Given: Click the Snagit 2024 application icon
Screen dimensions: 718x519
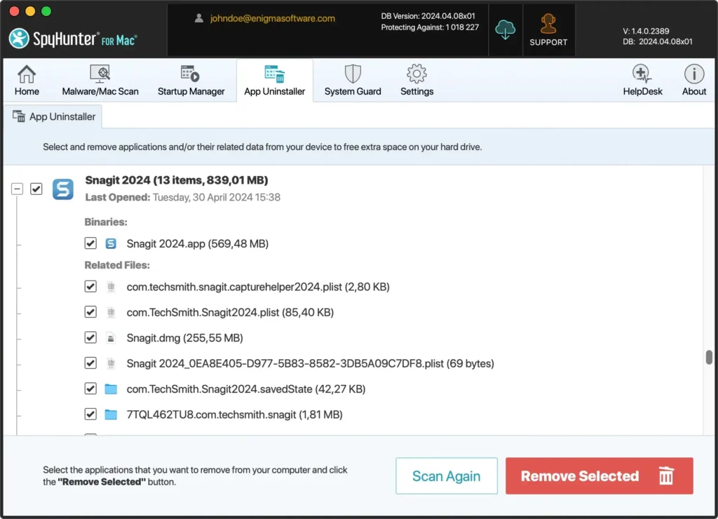Looking at the screenshot, I should (x=62, y=189).
